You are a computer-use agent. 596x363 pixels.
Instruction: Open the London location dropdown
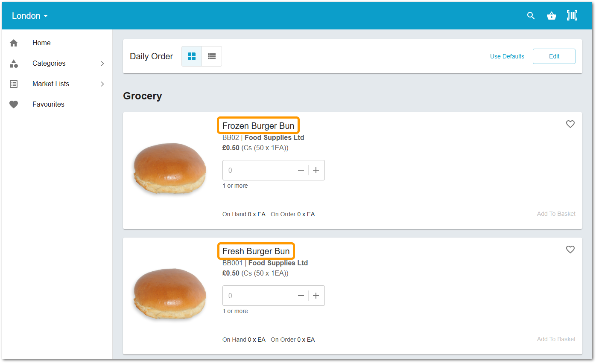pyautogui.click(x=29, y=16)
